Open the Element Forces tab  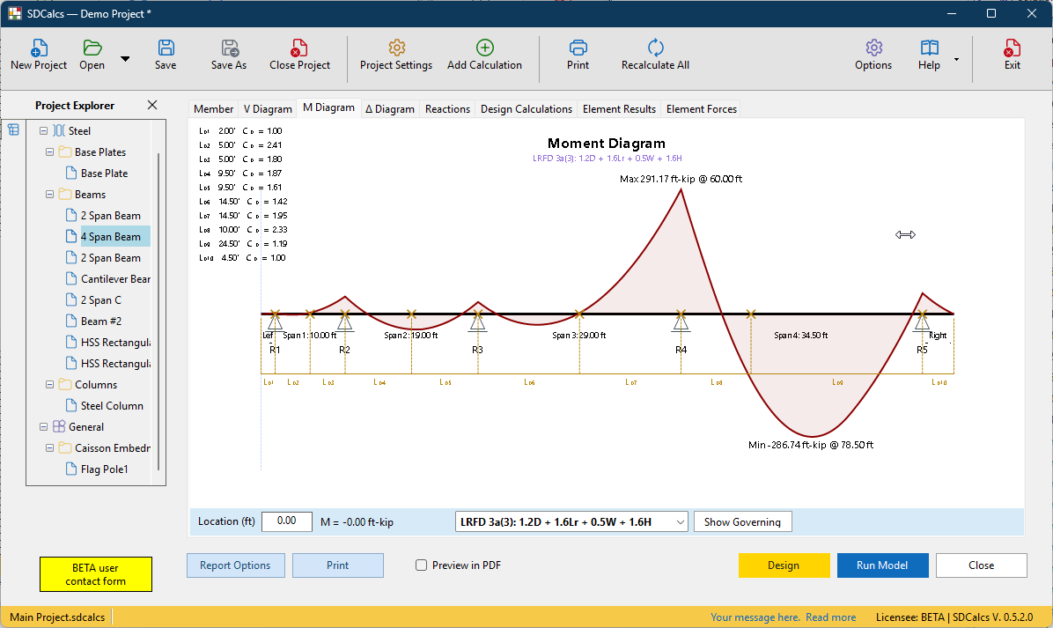point(702,109)
